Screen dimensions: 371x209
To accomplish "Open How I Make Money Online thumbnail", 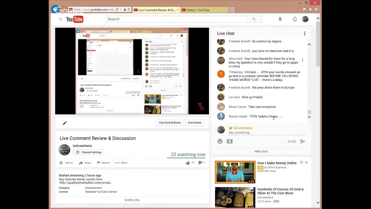I will pos(235,172).
